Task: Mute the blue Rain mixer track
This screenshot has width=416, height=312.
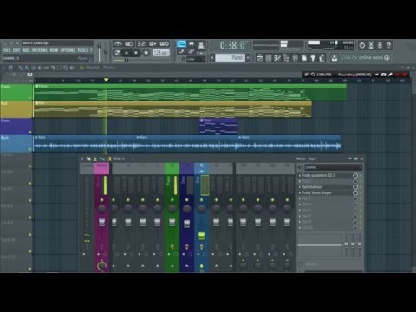Action: [201, 200]
